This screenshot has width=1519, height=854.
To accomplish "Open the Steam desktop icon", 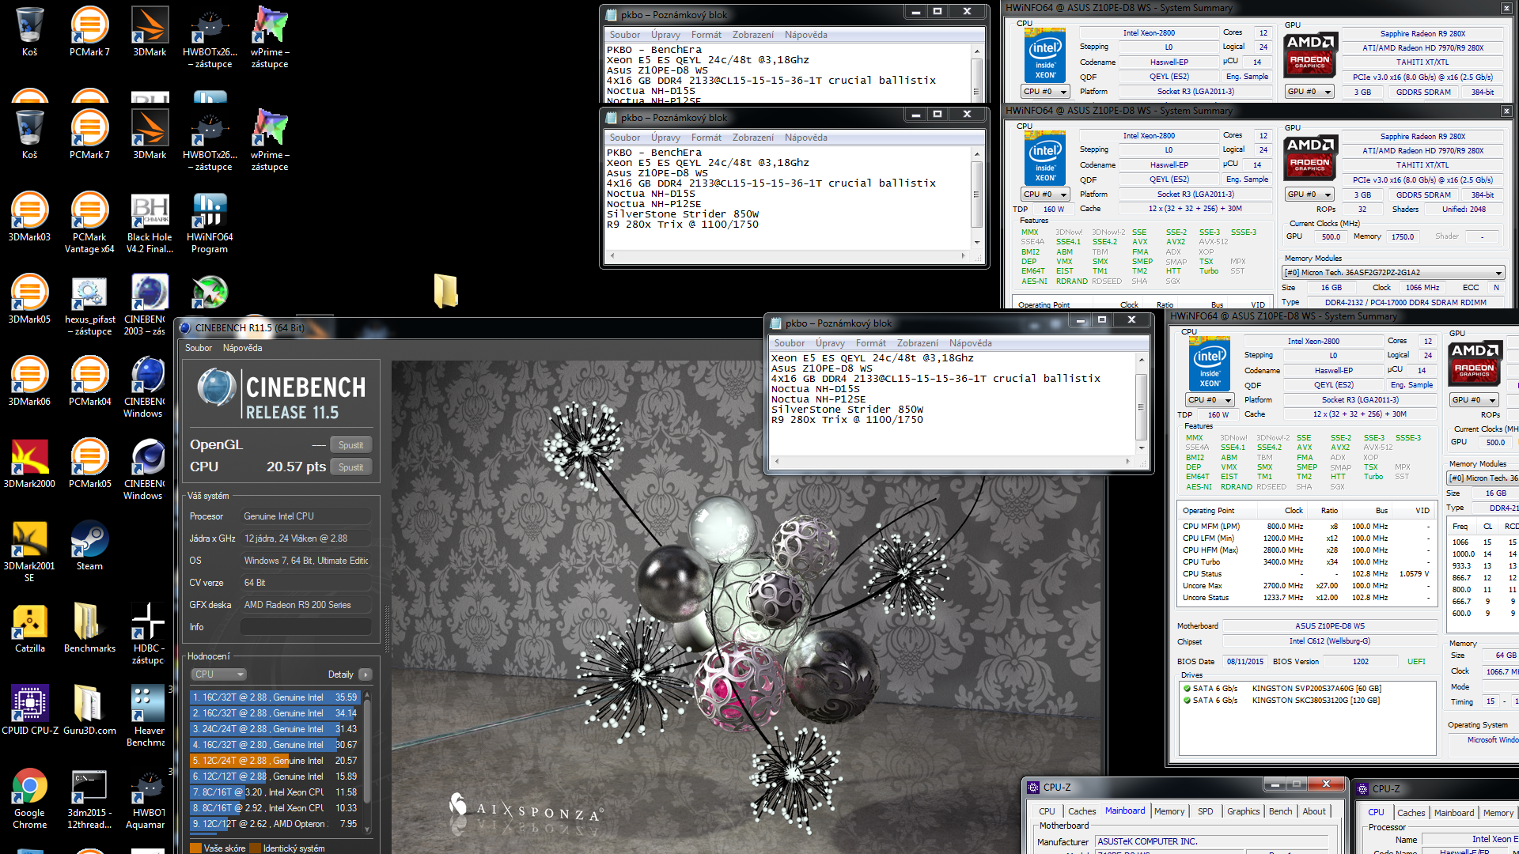I will (x=89, y=546).
